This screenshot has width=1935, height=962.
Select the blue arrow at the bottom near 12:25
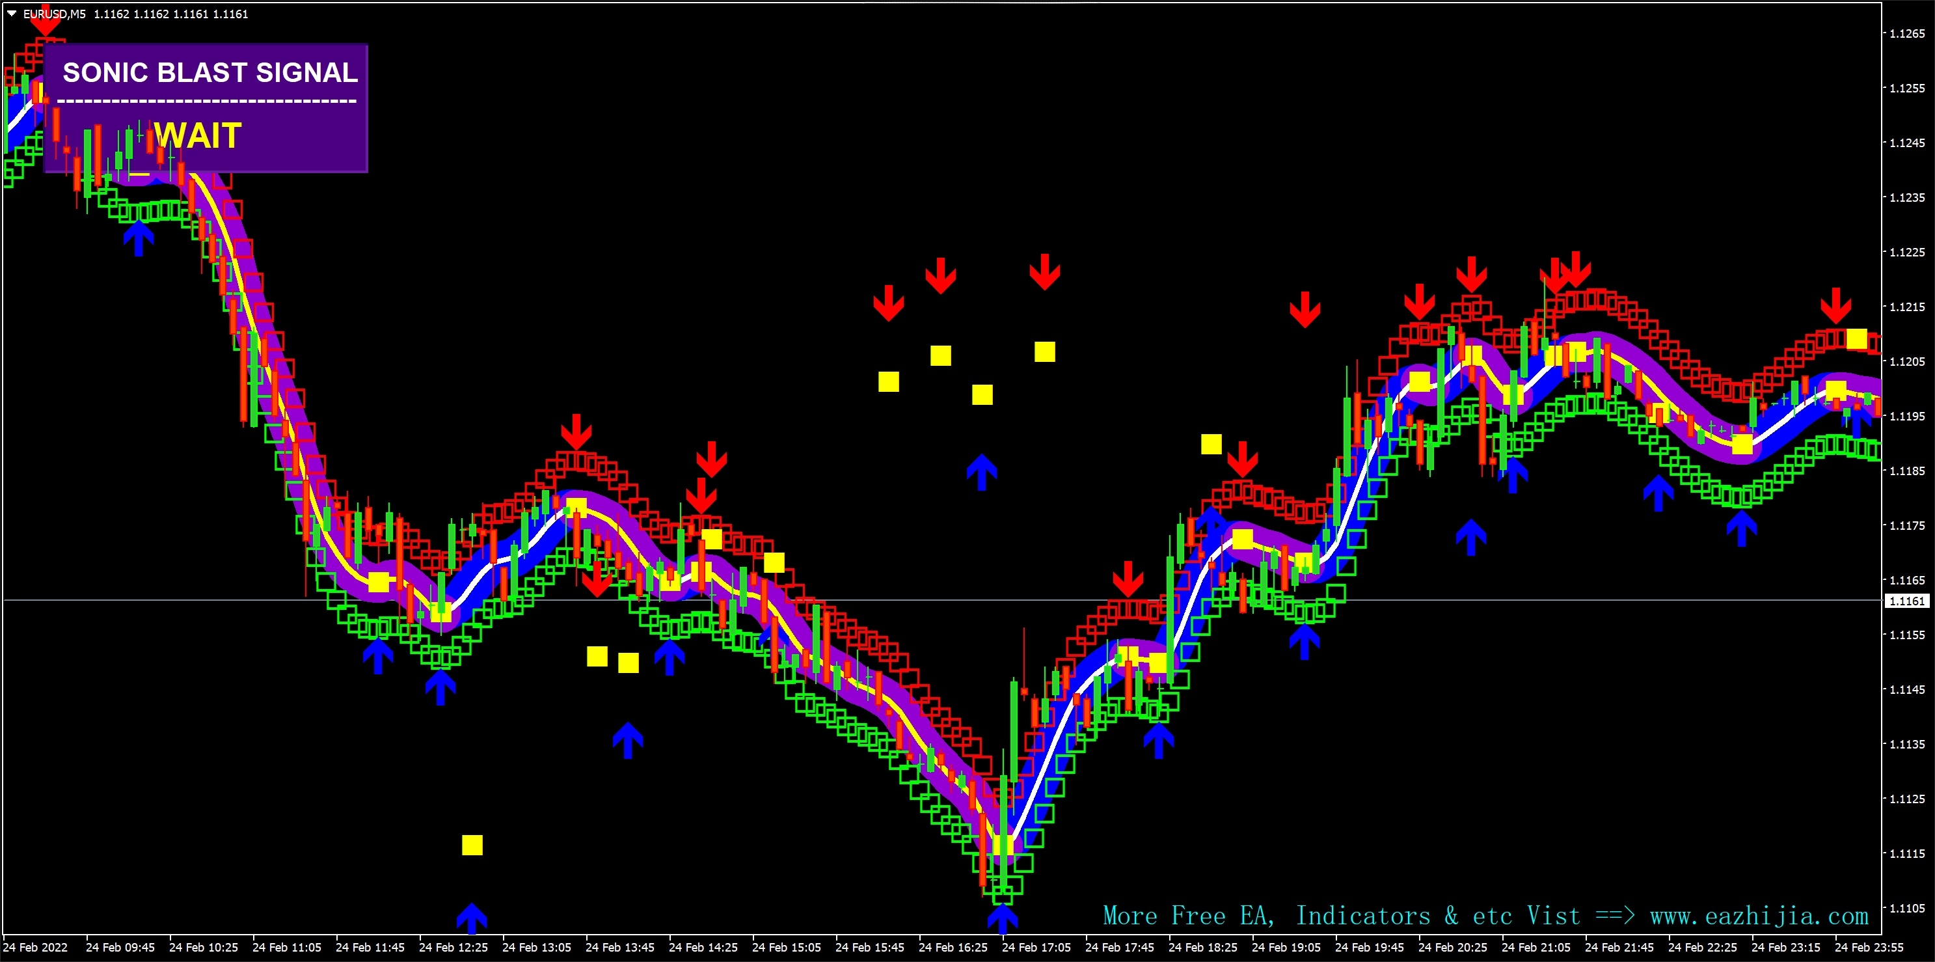point(472,918)
